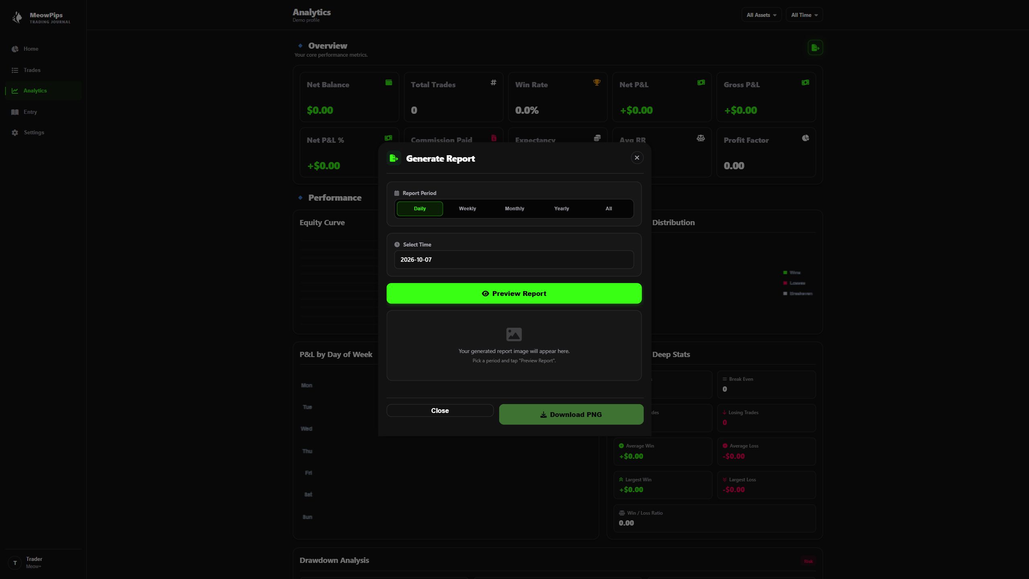Click the Select Time clock icon
Image resolution: width=1029 pixels, height=579 pixels.
pos(397,244)
